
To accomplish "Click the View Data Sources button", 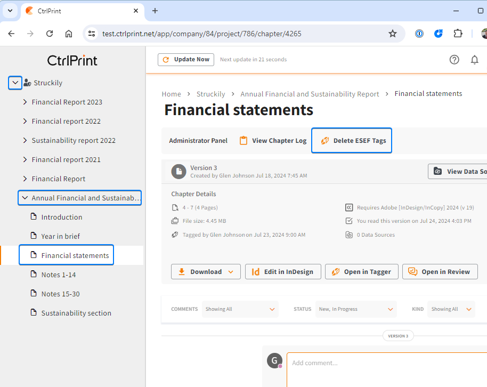I will [x=458, y=171].
